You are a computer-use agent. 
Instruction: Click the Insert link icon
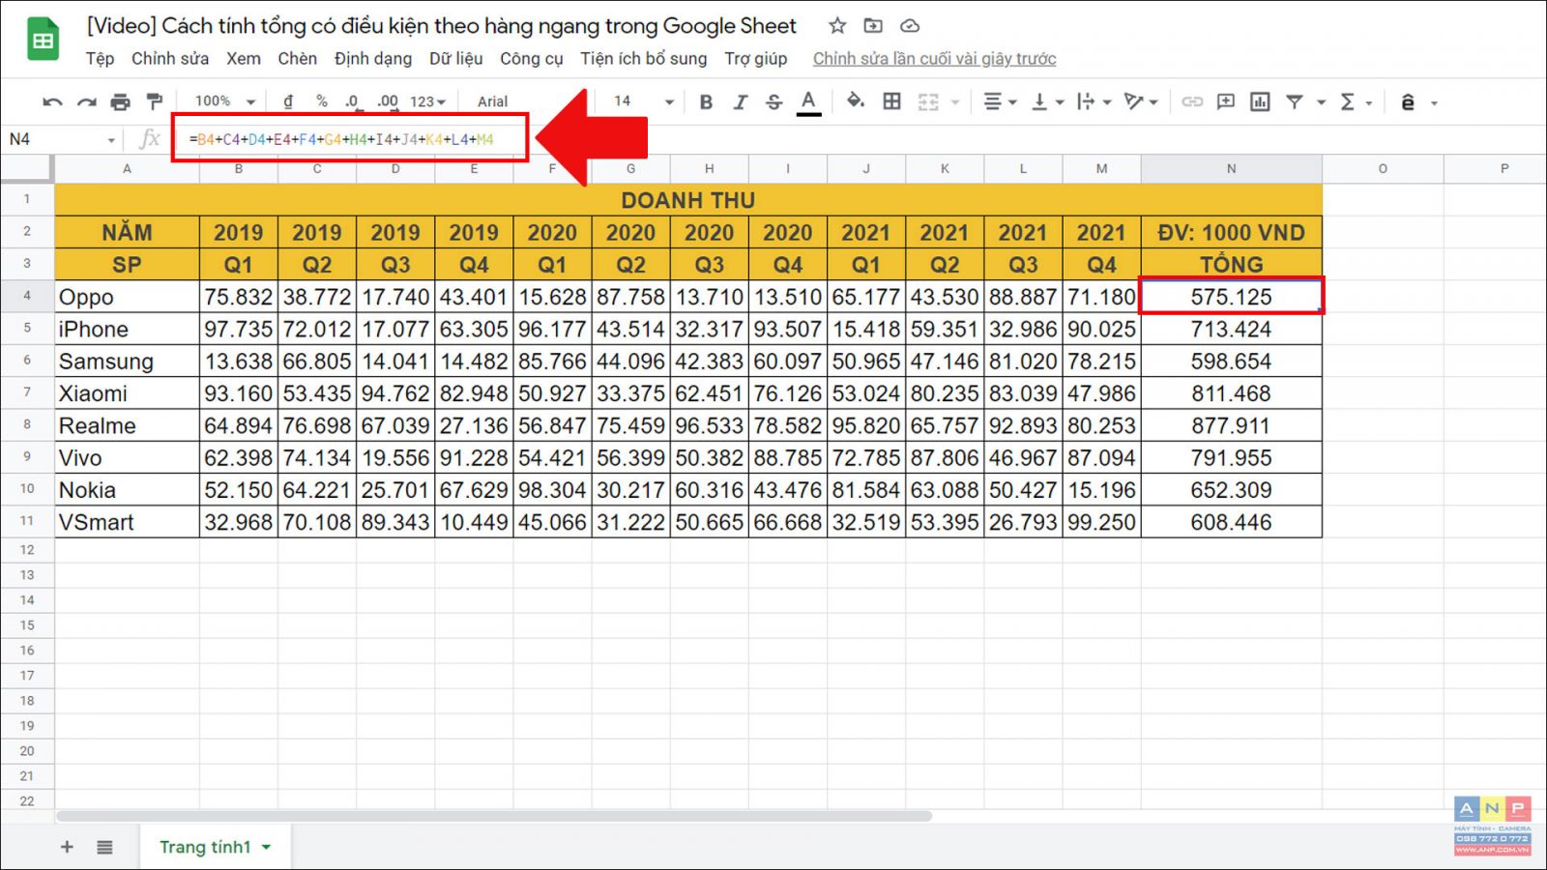click(1192, 101)
